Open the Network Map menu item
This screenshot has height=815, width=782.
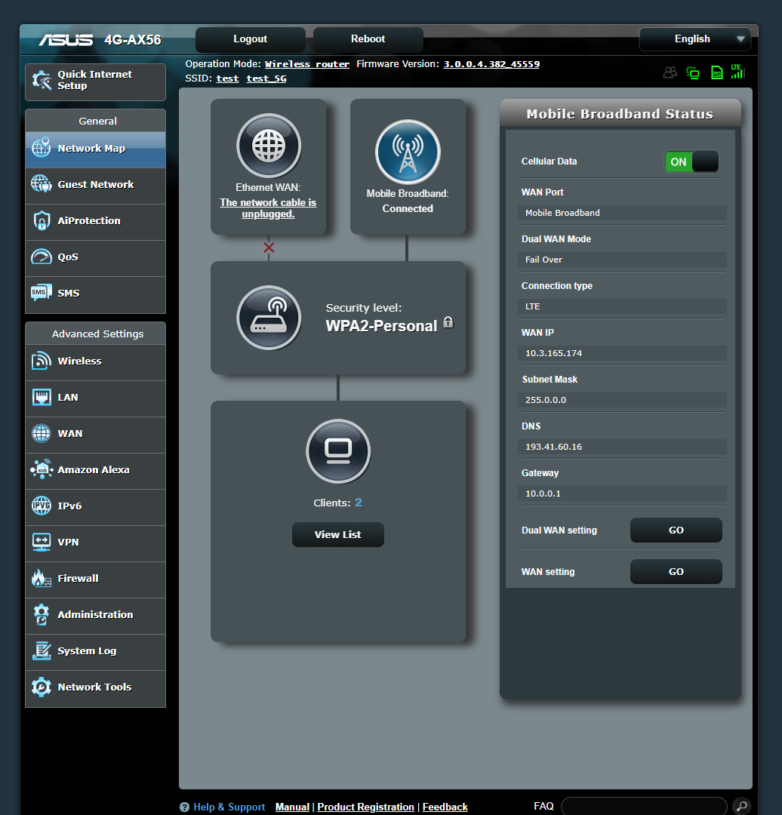click(x=96, y=149)
